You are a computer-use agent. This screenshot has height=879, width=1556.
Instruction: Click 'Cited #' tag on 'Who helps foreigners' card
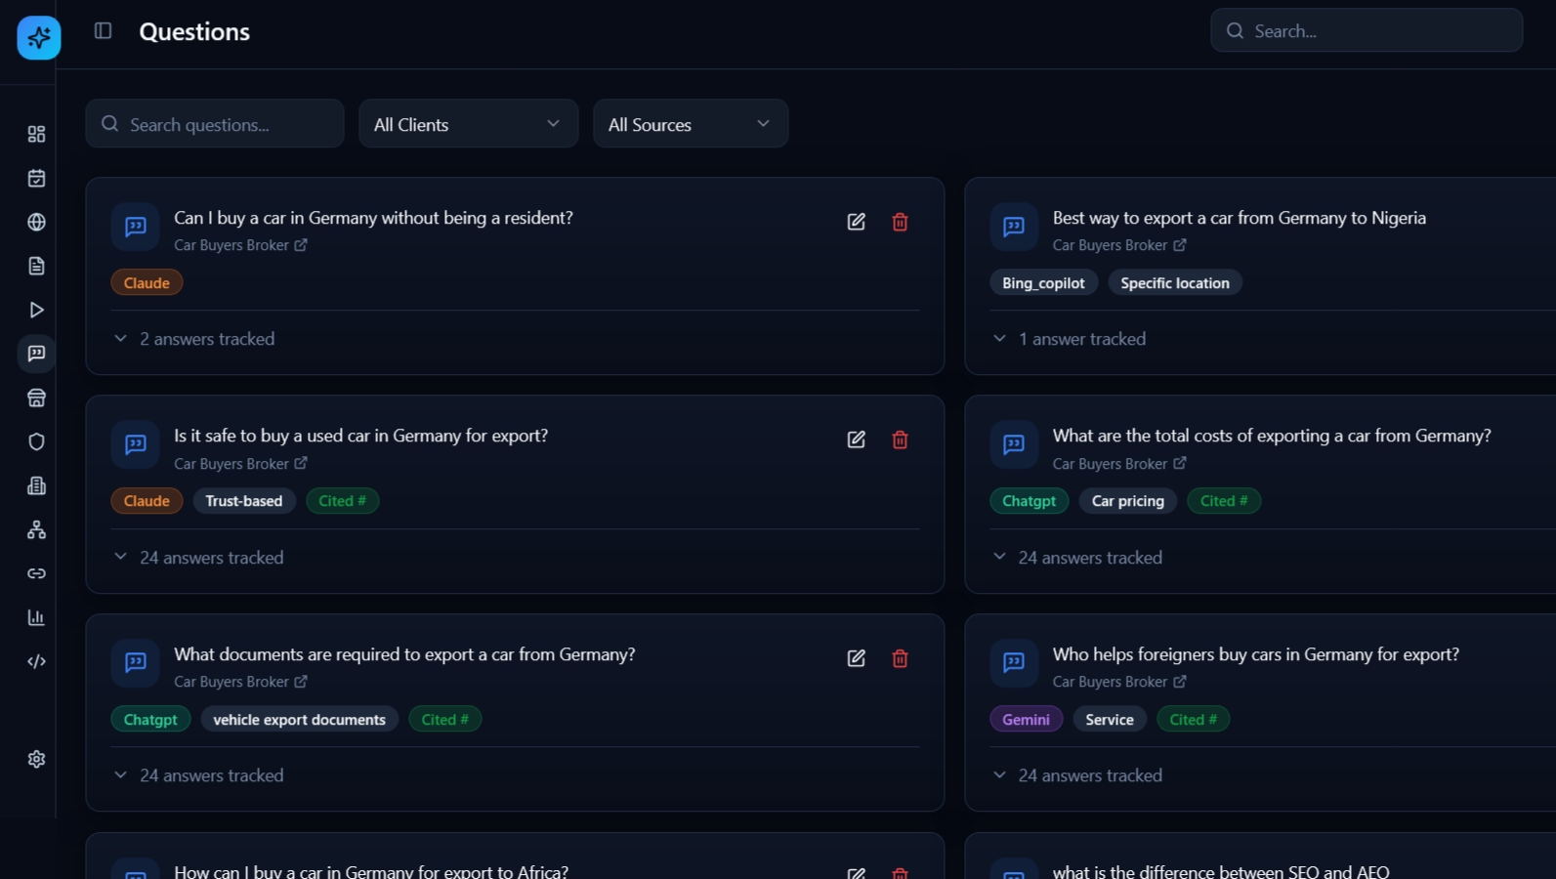(1194, 720)
